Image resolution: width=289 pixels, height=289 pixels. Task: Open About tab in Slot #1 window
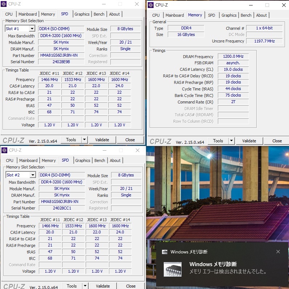tap(114, 14)
